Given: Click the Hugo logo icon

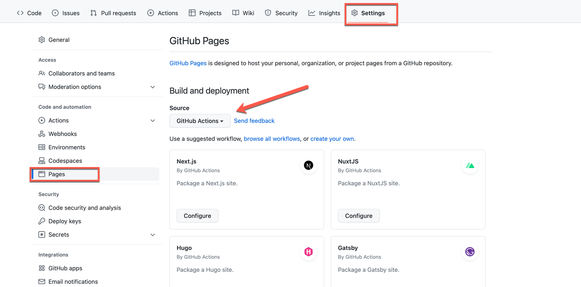Looking at the screenshot, I should coord(308,252).
